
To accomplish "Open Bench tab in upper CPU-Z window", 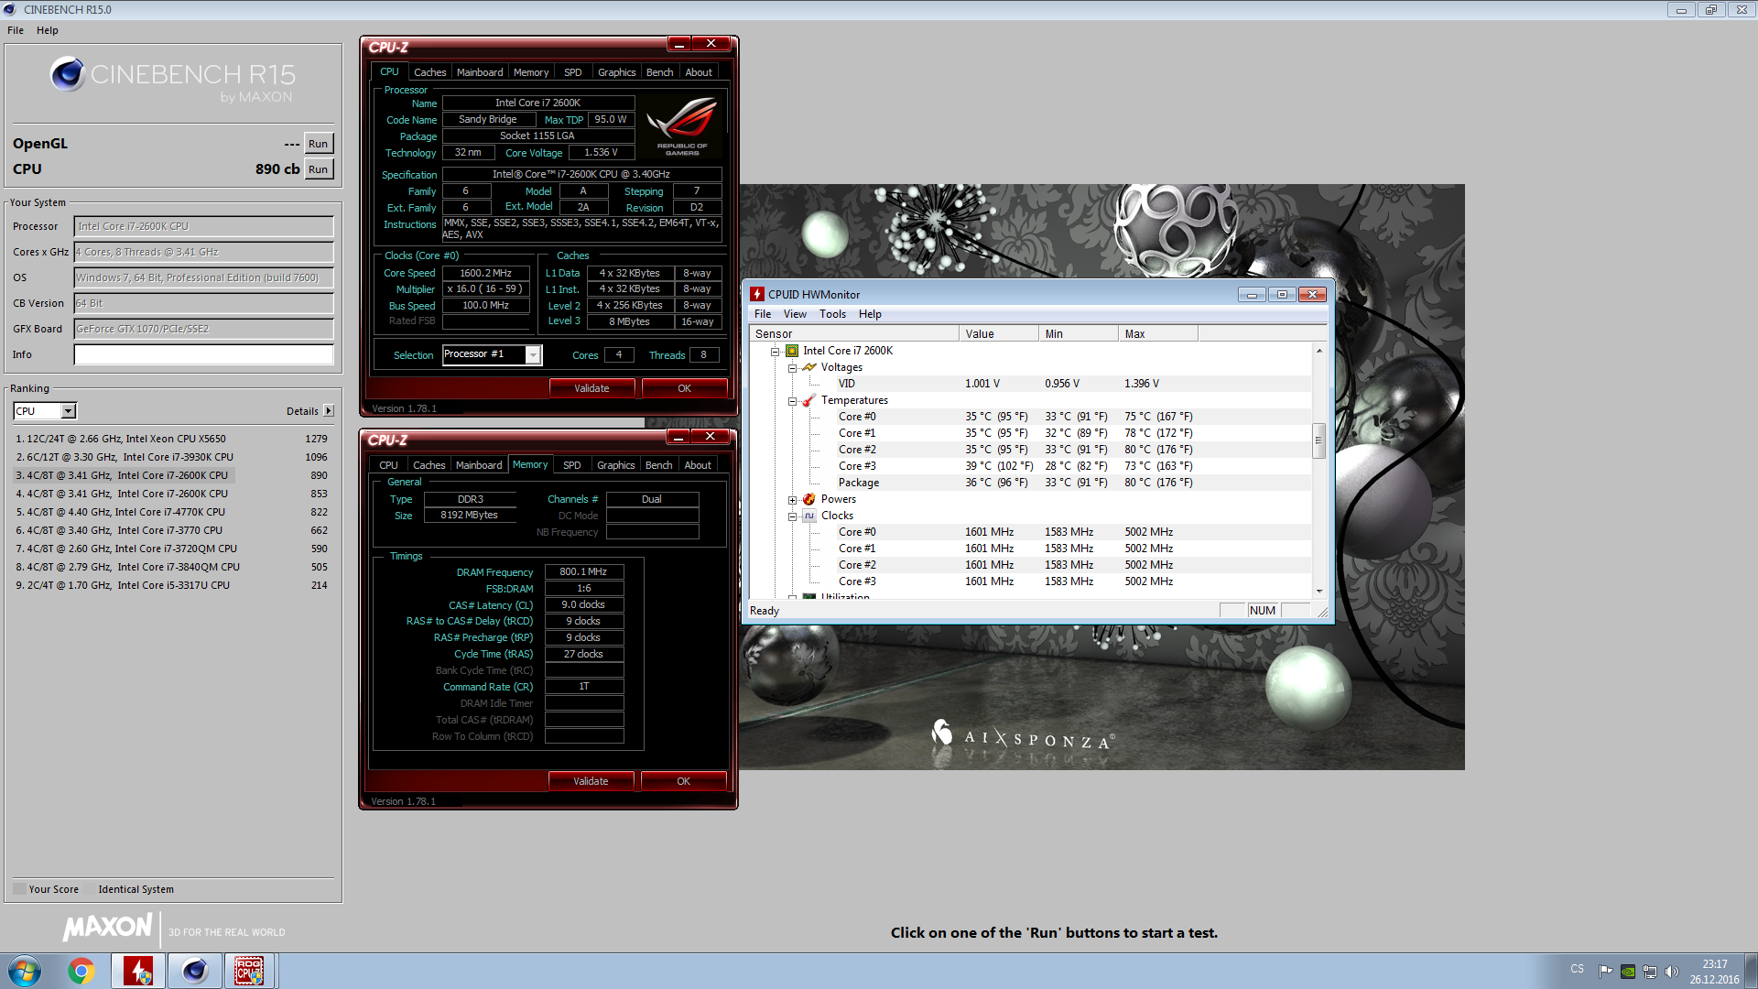I will click(659, 72).
